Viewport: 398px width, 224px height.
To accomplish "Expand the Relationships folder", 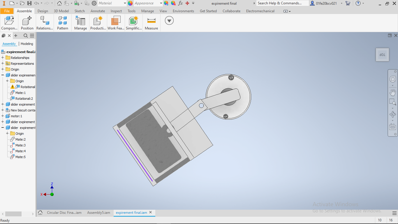I will click(3, 58).
